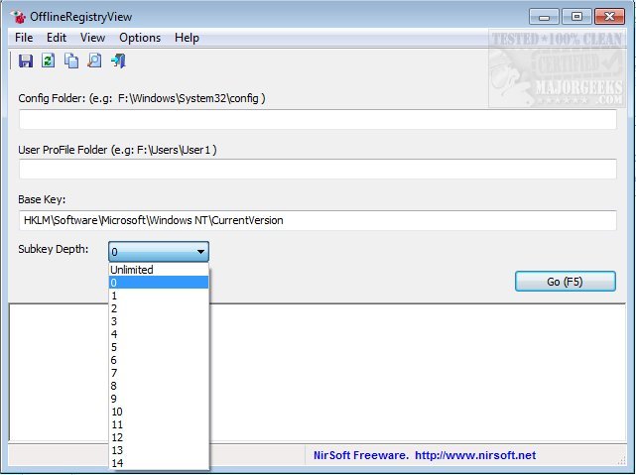Select depth 8 in the list
Screen dimensions: 636x475
[159, 386]
